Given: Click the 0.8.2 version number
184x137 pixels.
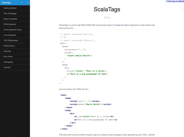Looking at the screenshot, I should tap(107, 18).
